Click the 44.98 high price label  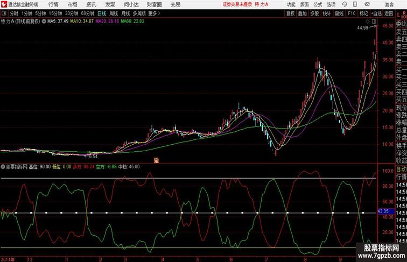coord(363,28)
